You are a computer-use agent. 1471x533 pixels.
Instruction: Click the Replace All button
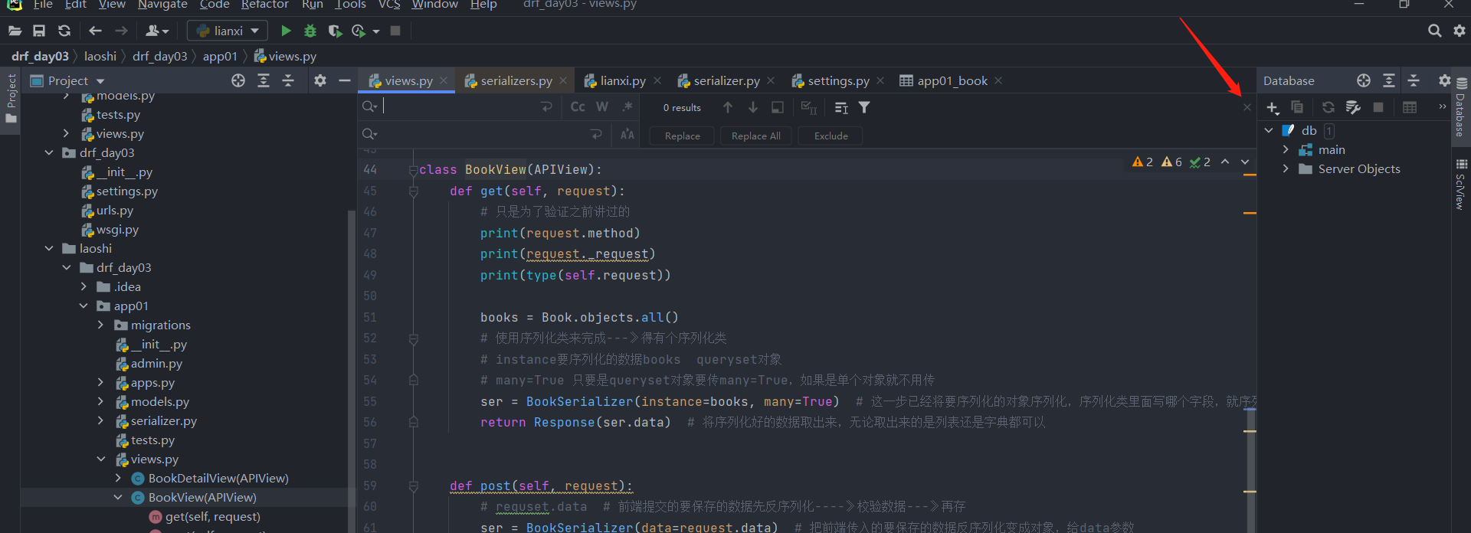click(755, 136)
